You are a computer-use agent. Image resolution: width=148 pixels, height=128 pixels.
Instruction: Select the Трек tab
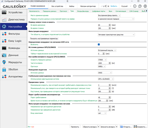click(x=72, y=11)
